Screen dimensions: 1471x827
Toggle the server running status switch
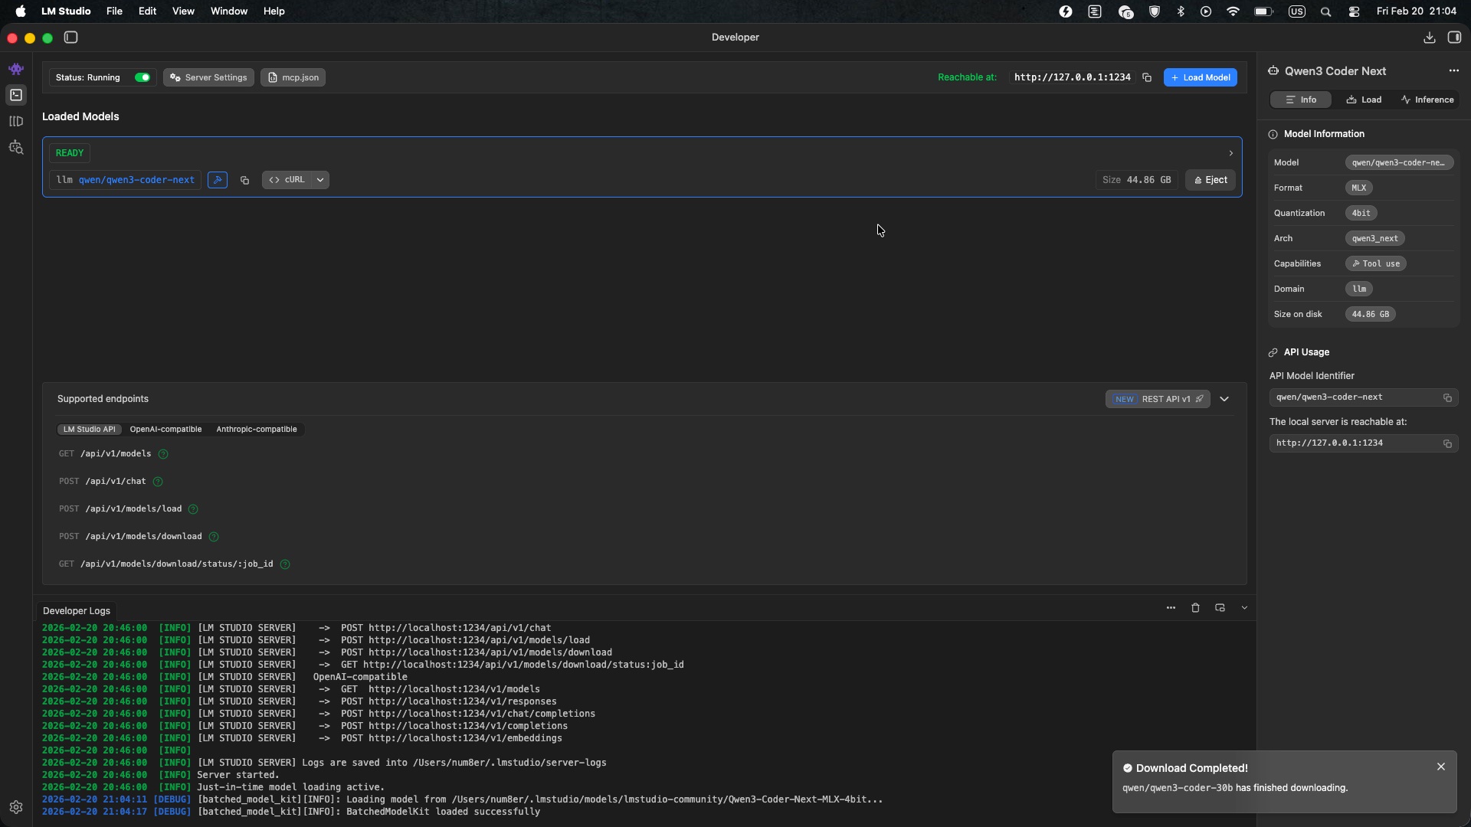tap(143, 77)
